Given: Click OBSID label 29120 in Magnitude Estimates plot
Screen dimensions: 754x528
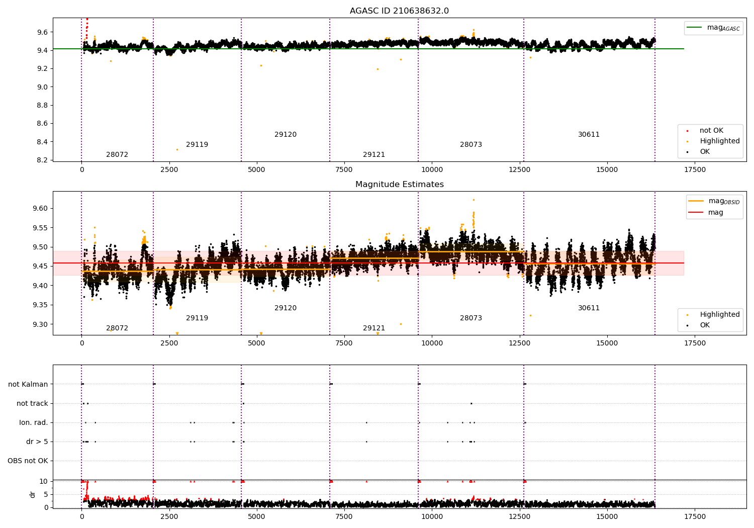Looking at the screenshot, I should pyautogui.click(x=286, y=308).
